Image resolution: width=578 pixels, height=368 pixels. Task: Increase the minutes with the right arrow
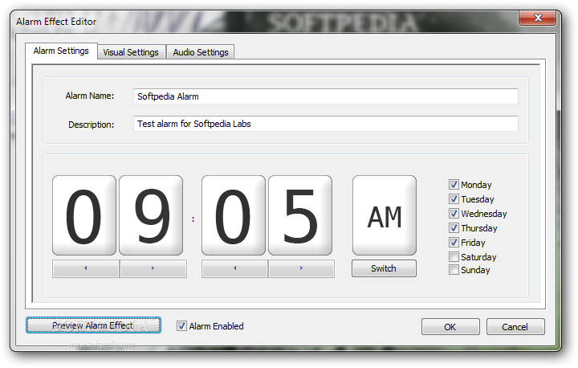302,268
